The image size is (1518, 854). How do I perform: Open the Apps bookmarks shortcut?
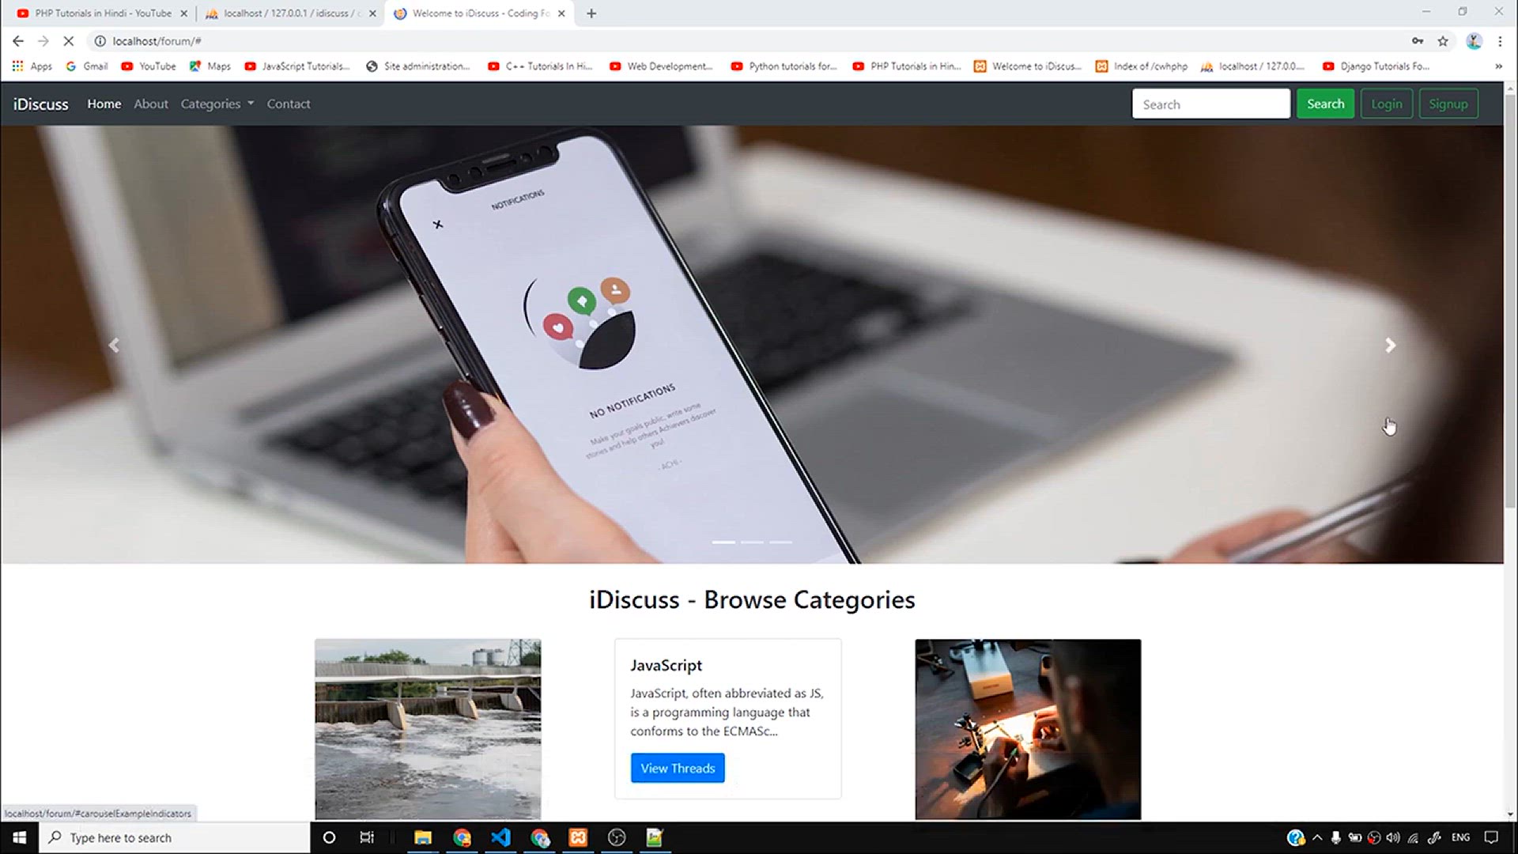32,66
